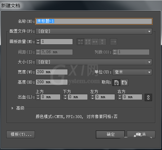Screen dimensions: 162x150
Task: Choose portrait orientation icon
Action: (116, 83)
